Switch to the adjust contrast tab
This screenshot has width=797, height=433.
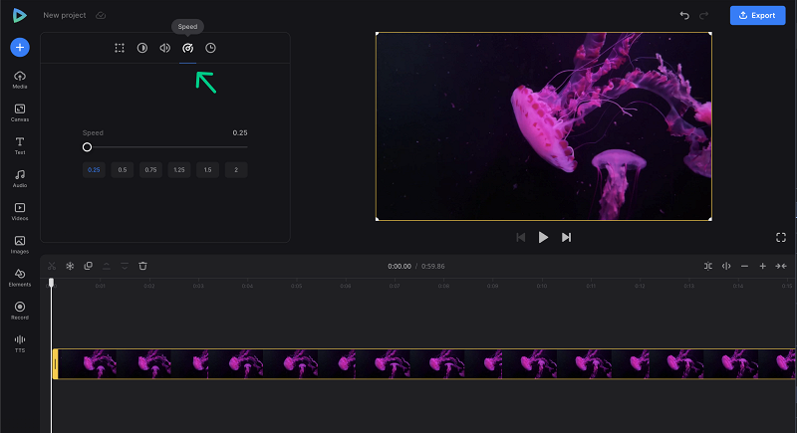tap(142, 48)
